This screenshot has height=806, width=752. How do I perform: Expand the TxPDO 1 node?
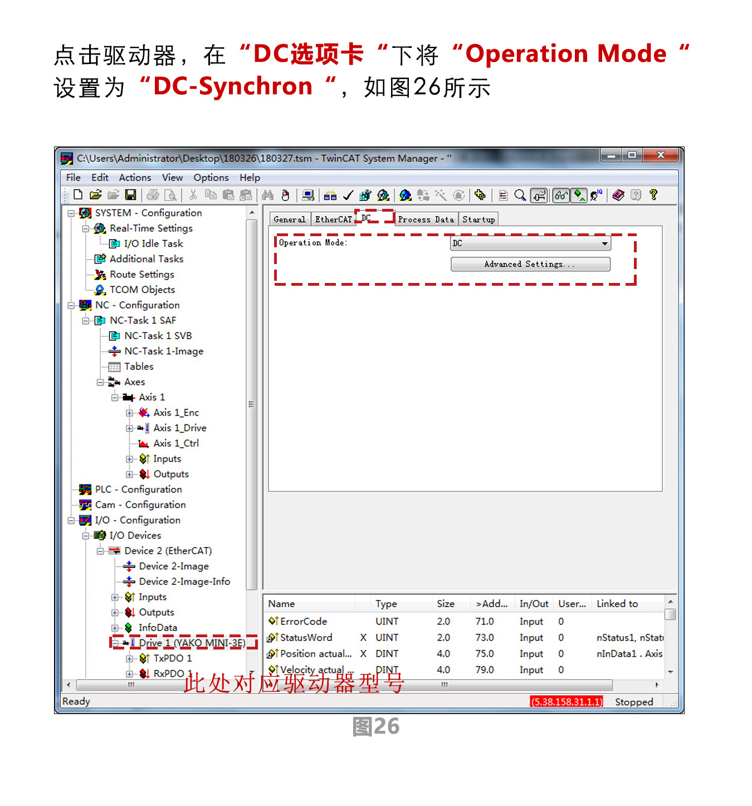tap(129, 659)
